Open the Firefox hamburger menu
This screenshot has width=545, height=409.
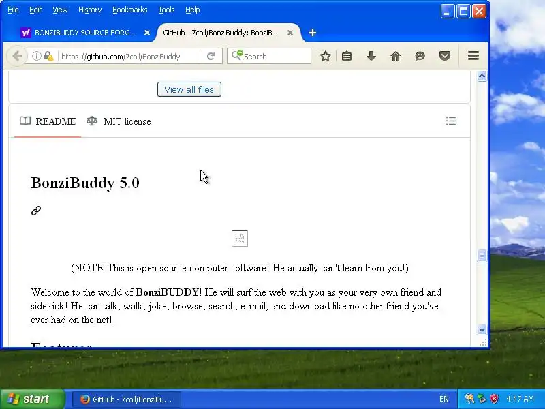pos(473,56)
